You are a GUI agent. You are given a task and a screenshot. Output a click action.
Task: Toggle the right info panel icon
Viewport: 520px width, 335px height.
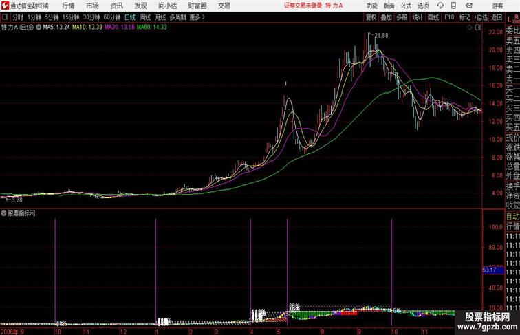tap(478, 28)
